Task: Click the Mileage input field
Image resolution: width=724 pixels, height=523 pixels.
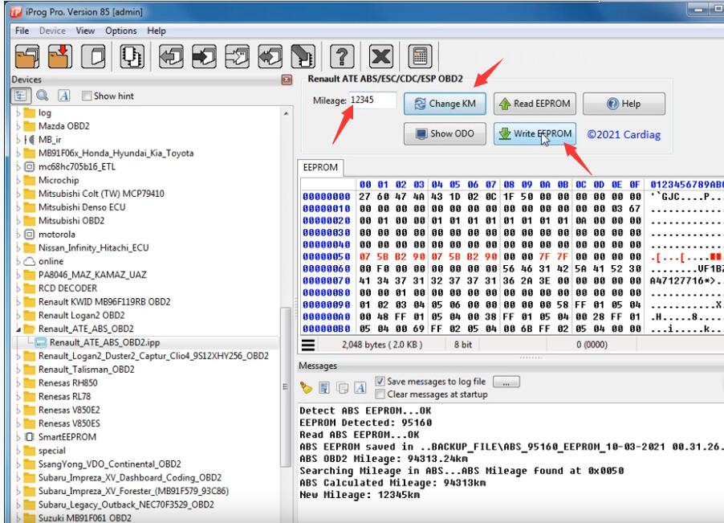Action: [x=372, y=100]
